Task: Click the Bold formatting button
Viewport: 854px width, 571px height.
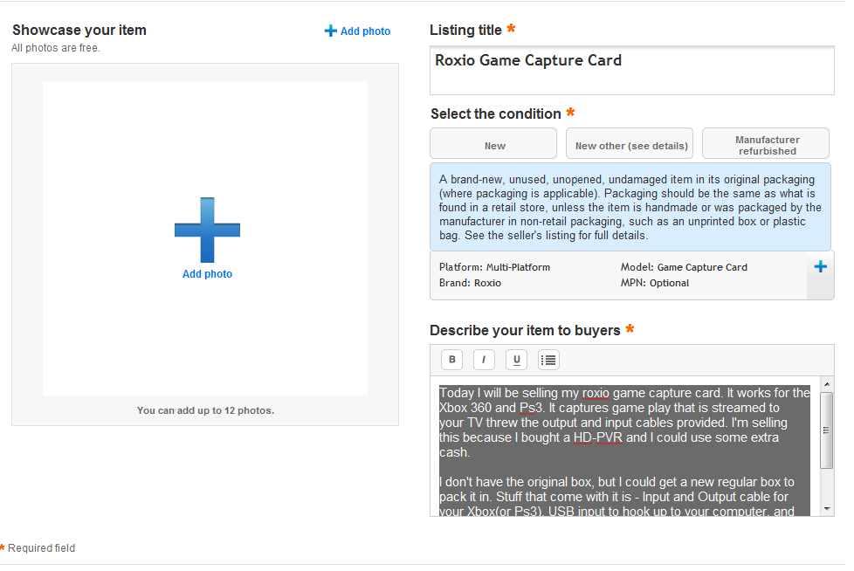Action: pyautogui.click(x=451, y=359)
